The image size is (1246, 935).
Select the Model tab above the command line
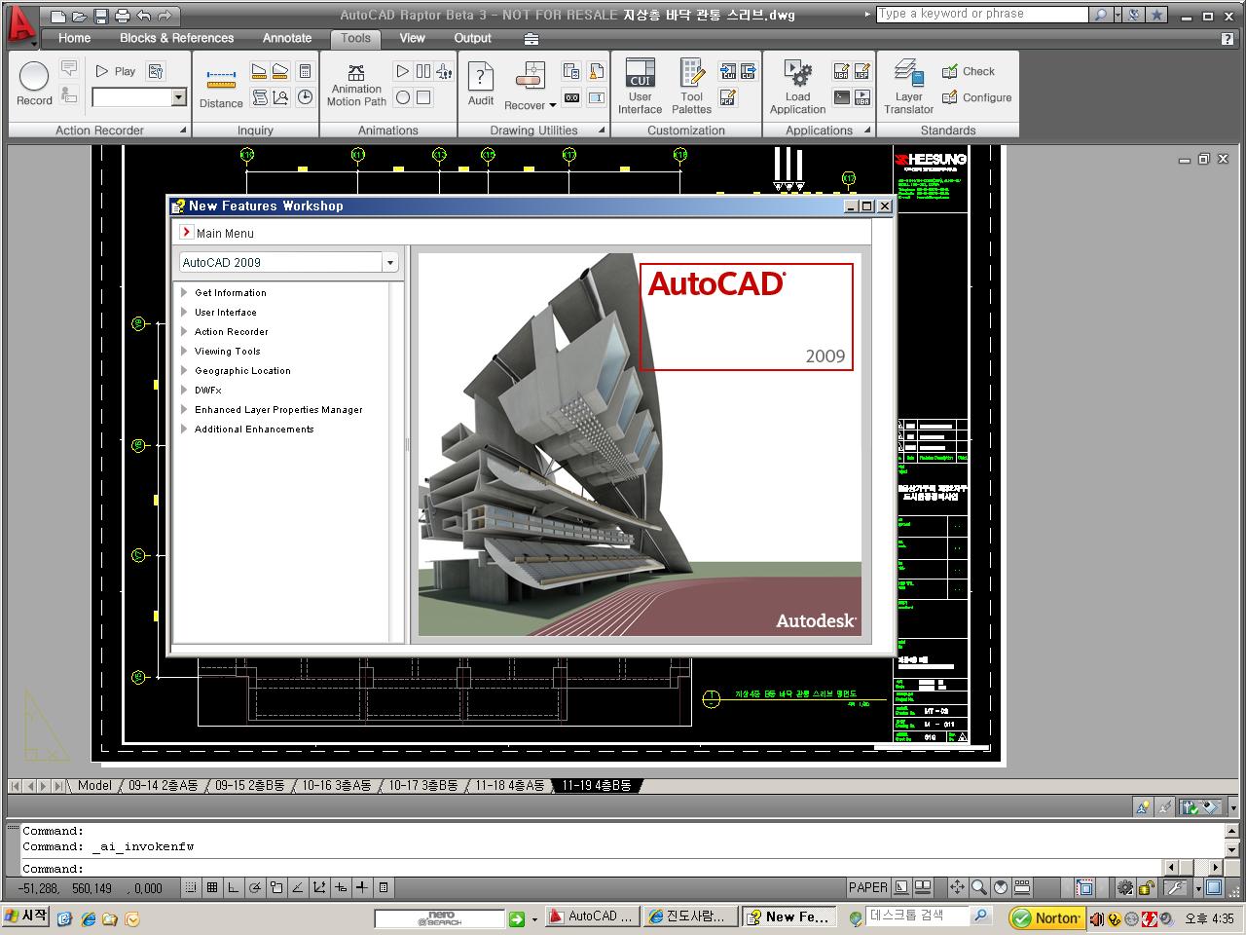coord(94,785)
